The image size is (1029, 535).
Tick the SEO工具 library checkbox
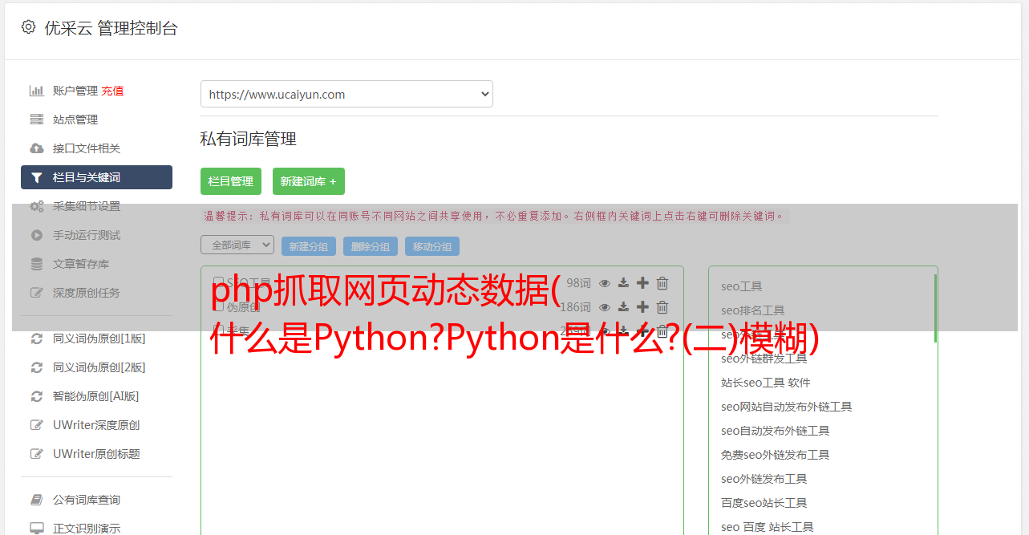coord(218,282)
